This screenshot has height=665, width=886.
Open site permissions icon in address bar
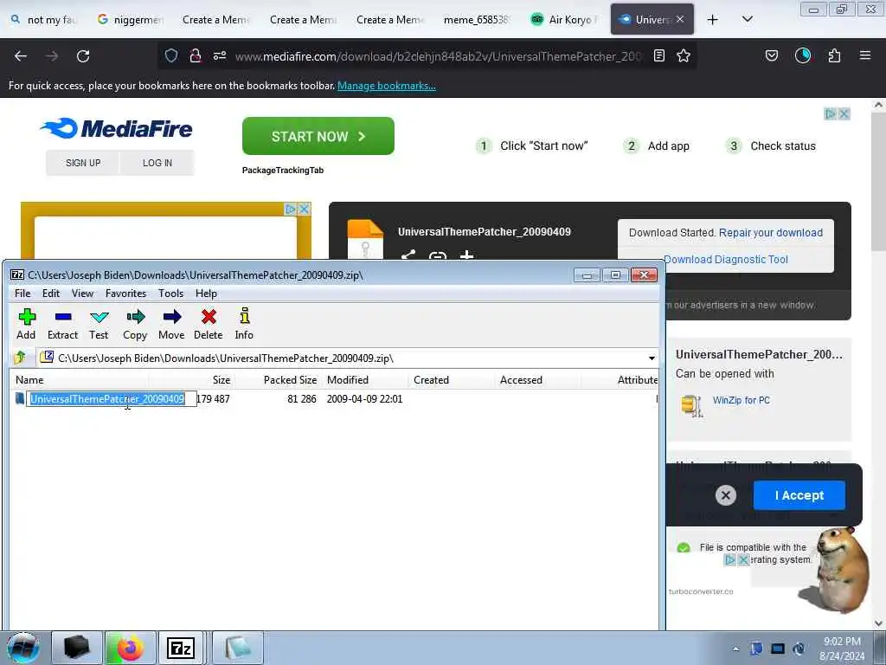point(220,55)
